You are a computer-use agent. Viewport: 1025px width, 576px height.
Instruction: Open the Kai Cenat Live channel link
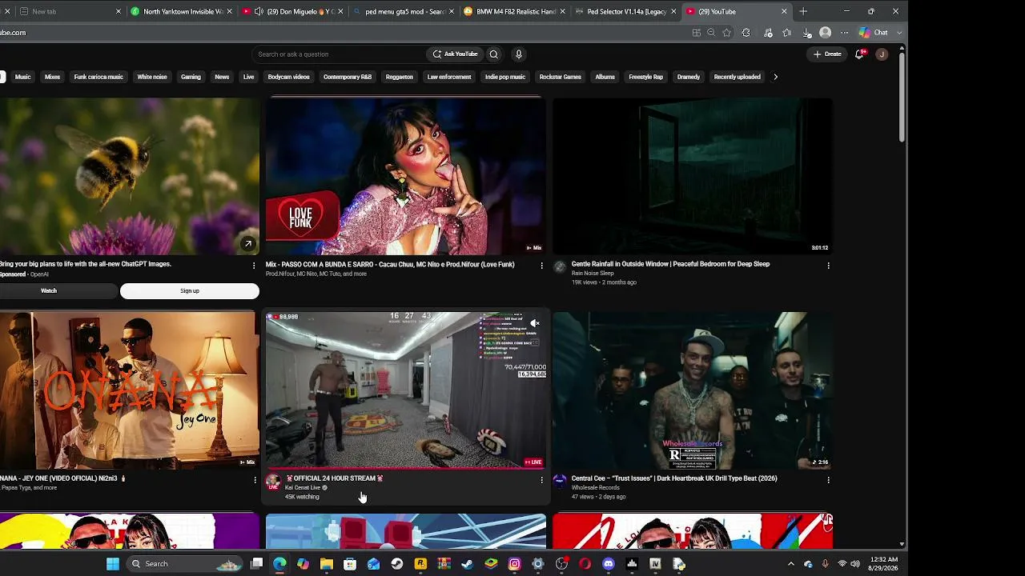303,488
